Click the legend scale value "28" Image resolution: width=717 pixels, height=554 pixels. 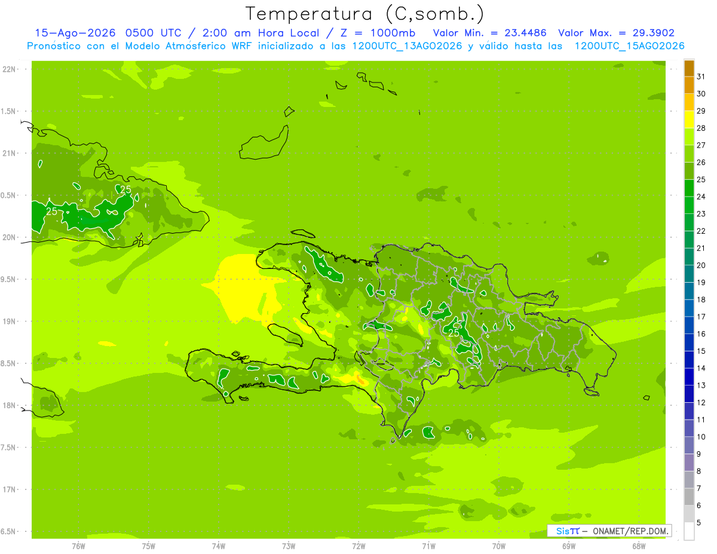pyautogui.click(x=701, y=128)
